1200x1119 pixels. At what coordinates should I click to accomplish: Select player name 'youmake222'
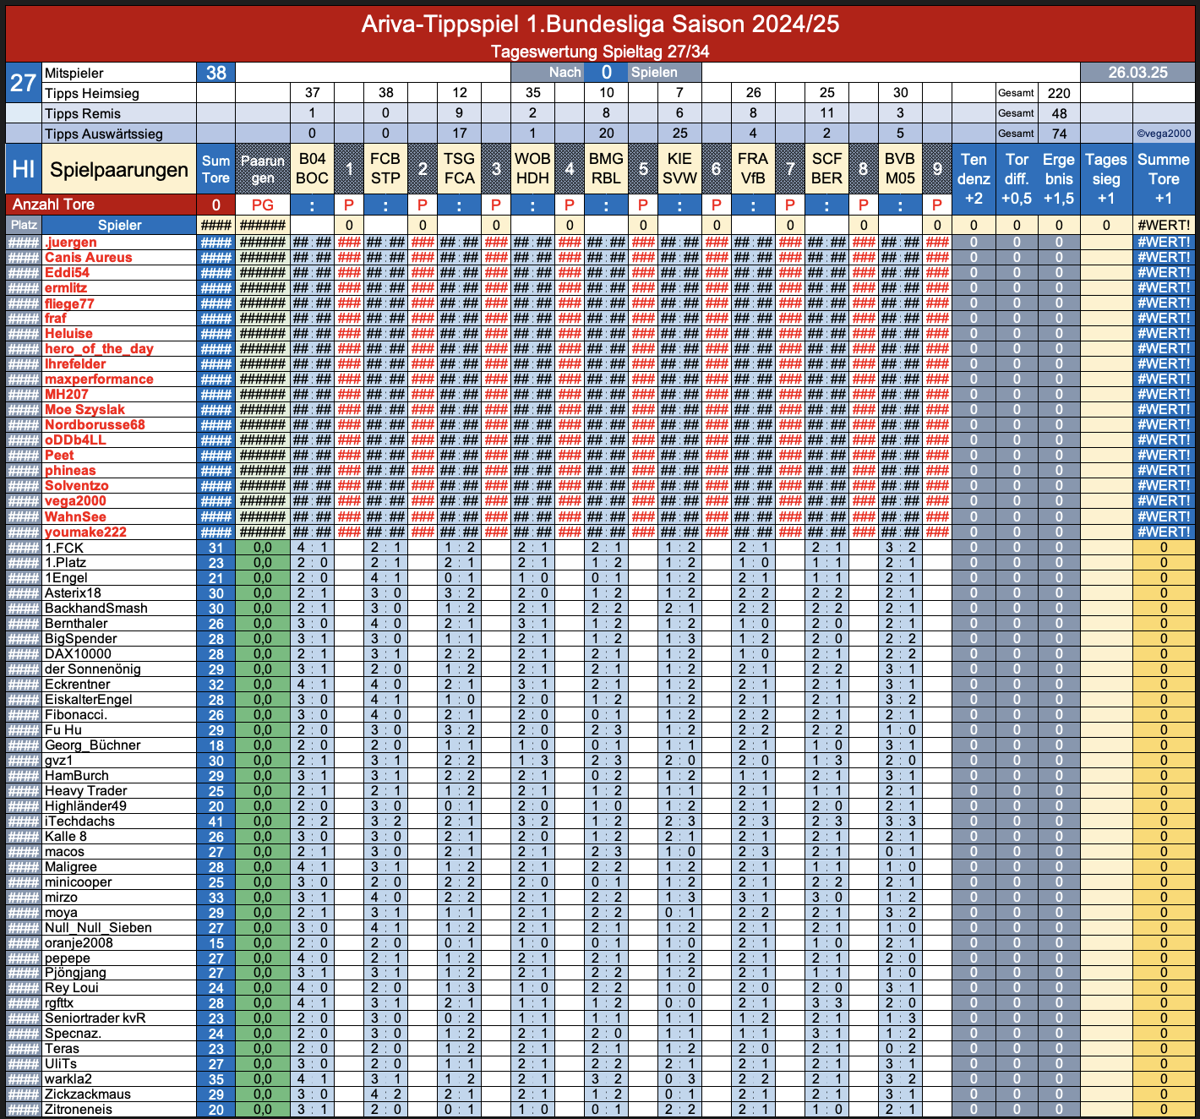(85, 532)
